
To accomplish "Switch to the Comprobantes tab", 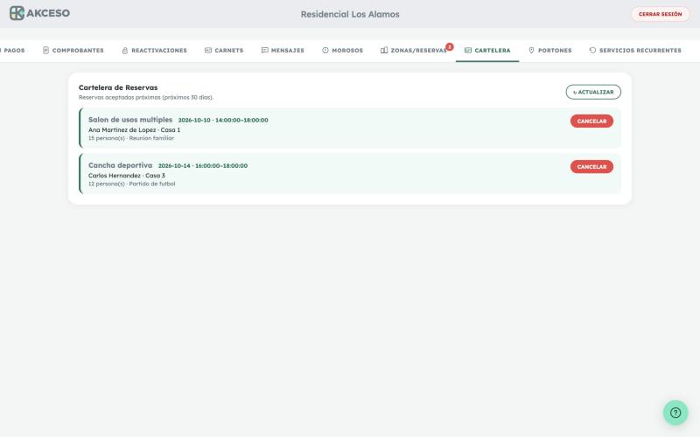I will [73, 51].
